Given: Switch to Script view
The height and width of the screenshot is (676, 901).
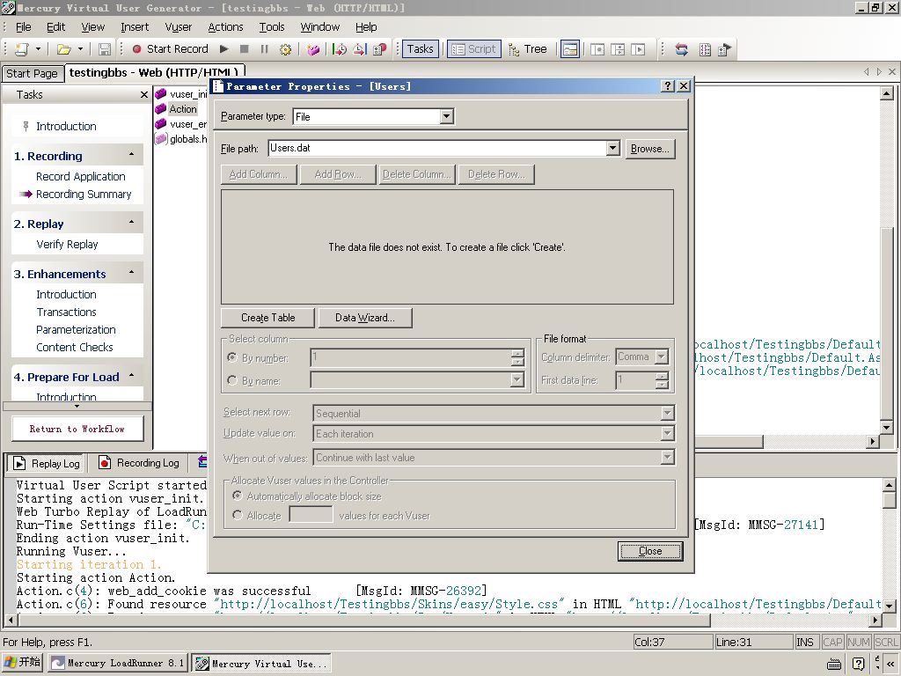Looking at the screenshot, I should [x=474, y=49].
